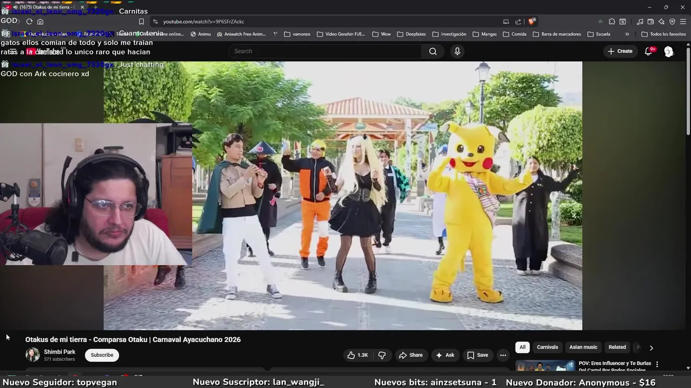Click the Share button under the video

click(411, 355)
